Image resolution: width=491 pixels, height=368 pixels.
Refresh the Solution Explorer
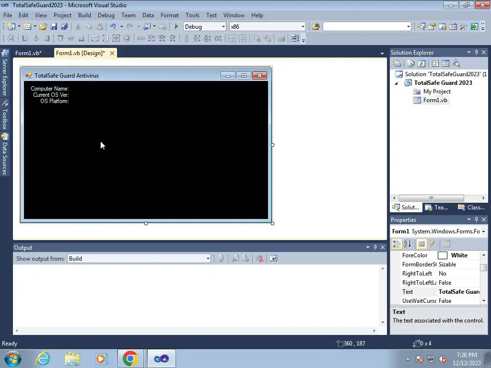point(421,64)
